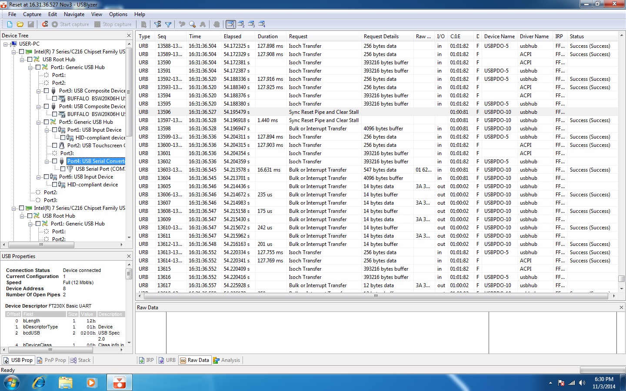Image resolution: width=626 pixels, height=391 pixels.
Task: Click the USB Serial Port connector icon
Action: pyautogui.click(x=70, y=169)
